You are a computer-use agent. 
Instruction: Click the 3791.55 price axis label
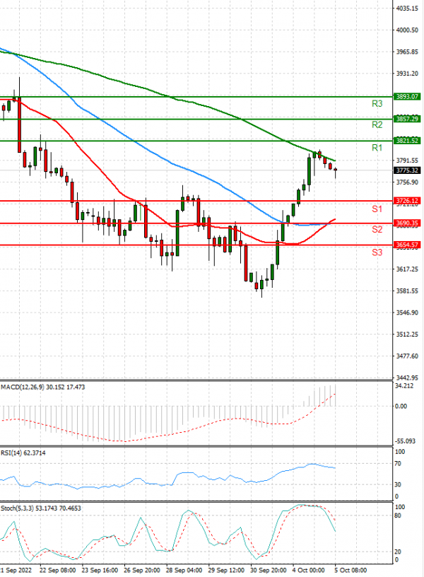click(x=407, y=161)
